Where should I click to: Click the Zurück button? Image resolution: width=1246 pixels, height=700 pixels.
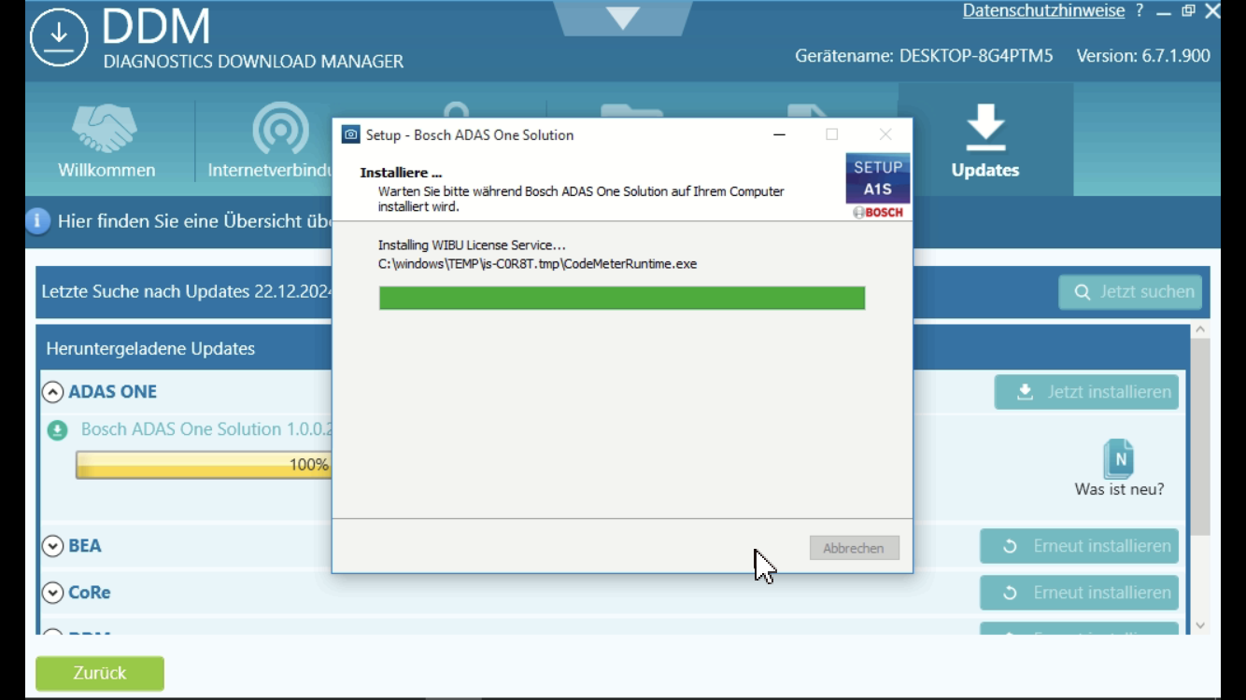tap(100, 673)
